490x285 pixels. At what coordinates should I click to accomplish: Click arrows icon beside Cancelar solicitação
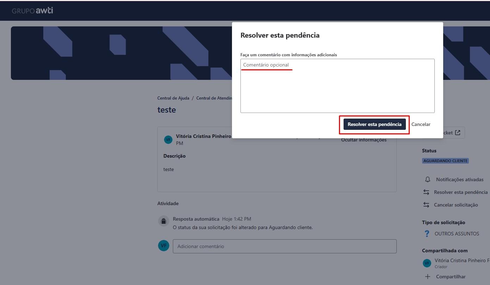(426, 205)
